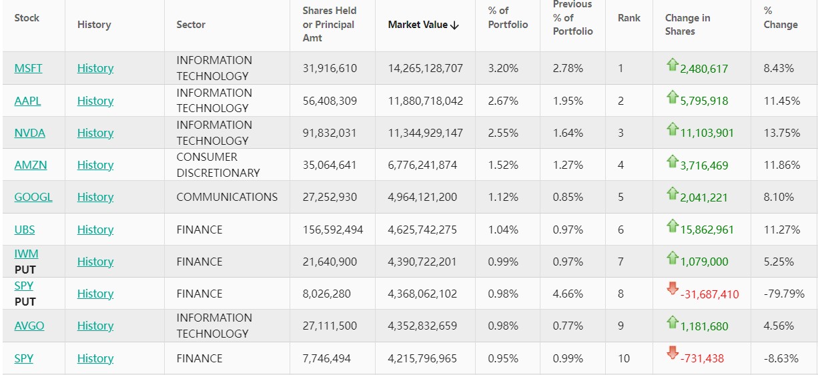Click the green up arrow next to 11,103,901
The image size is (818, 375).
[x=672, y=129]
